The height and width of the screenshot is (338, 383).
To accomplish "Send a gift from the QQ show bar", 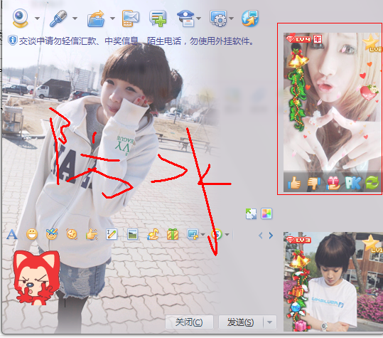I will click(333, 183).
